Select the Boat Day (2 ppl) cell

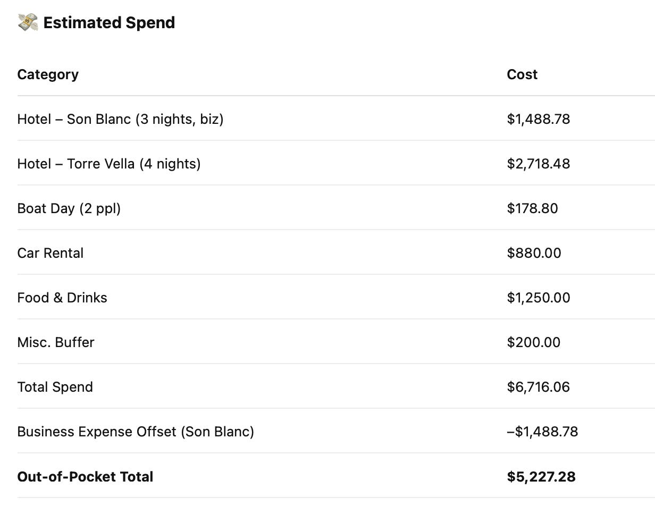point(69,208)
